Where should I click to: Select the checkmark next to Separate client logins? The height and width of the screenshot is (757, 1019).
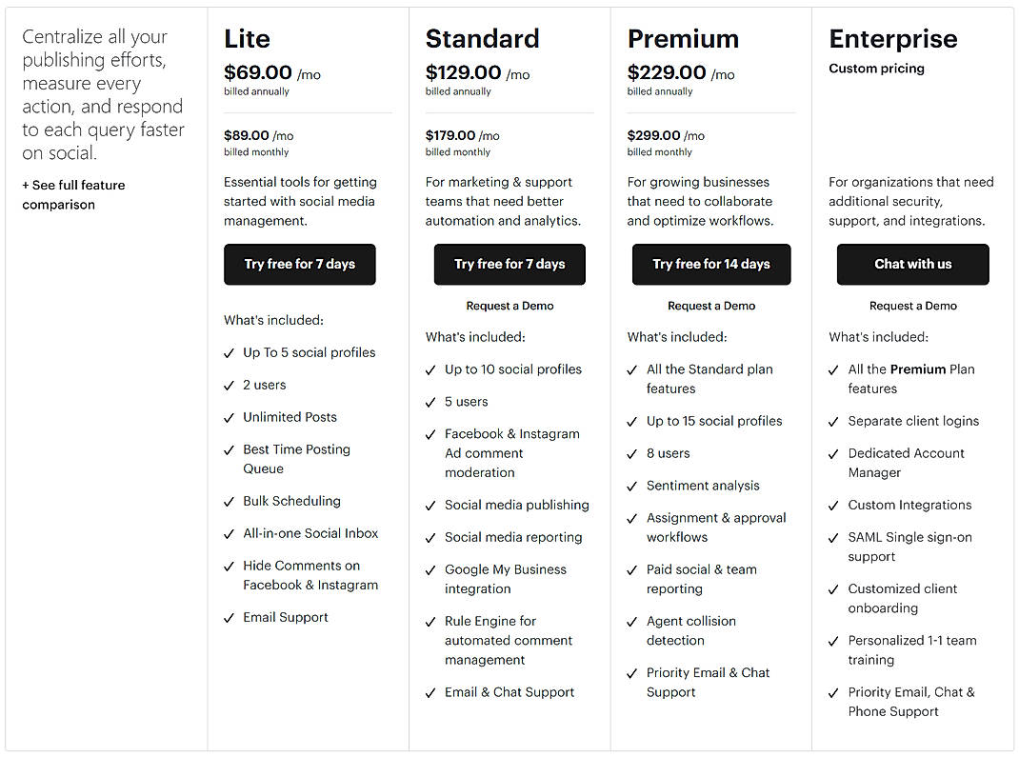[832, 421]
